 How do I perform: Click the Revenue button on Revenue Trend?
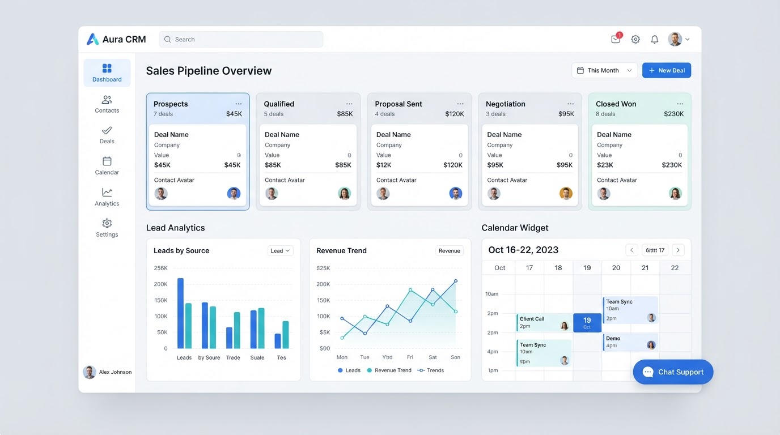[x=450, y=250]
